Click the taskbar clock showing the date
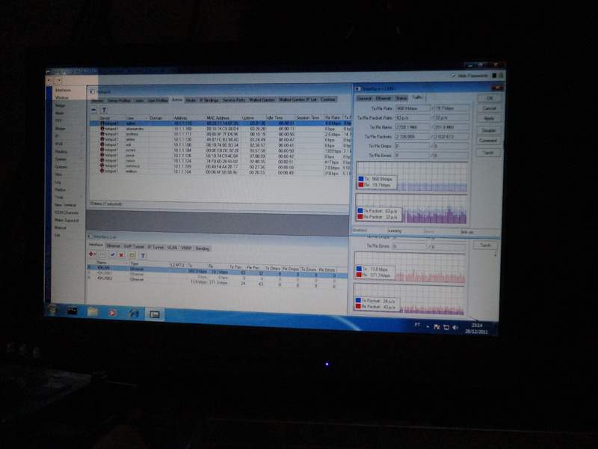 476,329
